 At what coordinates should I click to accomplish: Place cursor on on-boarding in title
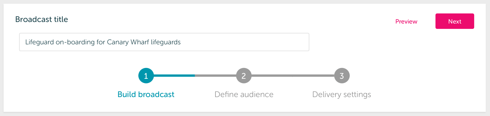pyautogui.click(x=75, y=42)
